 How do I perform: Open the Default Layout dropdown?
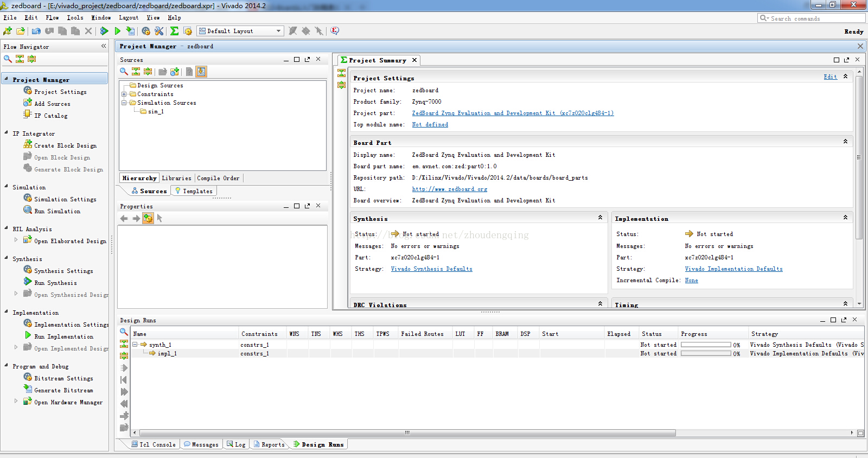coord(240,31)
